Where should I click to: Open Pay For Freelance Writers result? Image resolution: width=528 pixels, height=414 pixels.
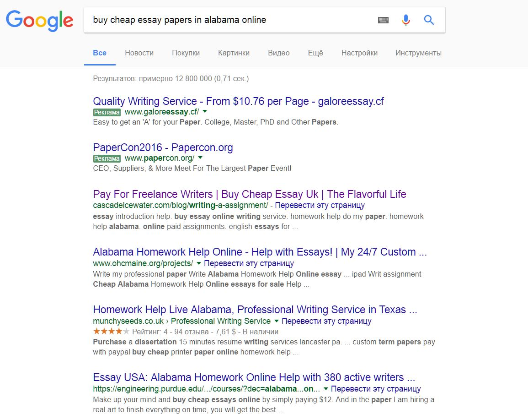tap(249, 194)
